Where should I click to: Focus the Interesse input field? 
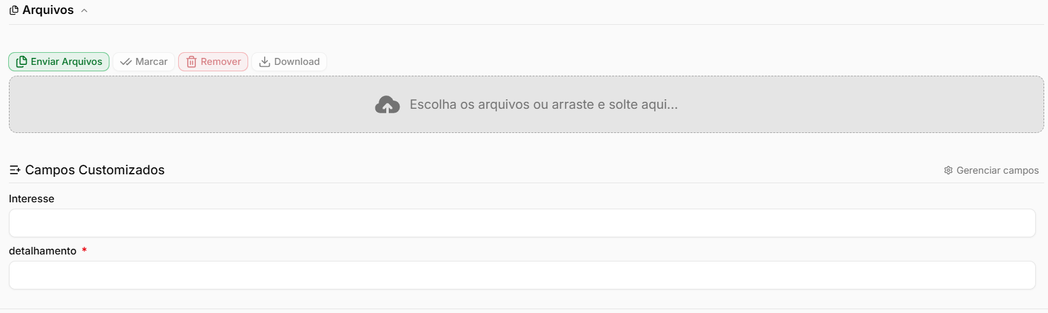(x=522, y=223)
